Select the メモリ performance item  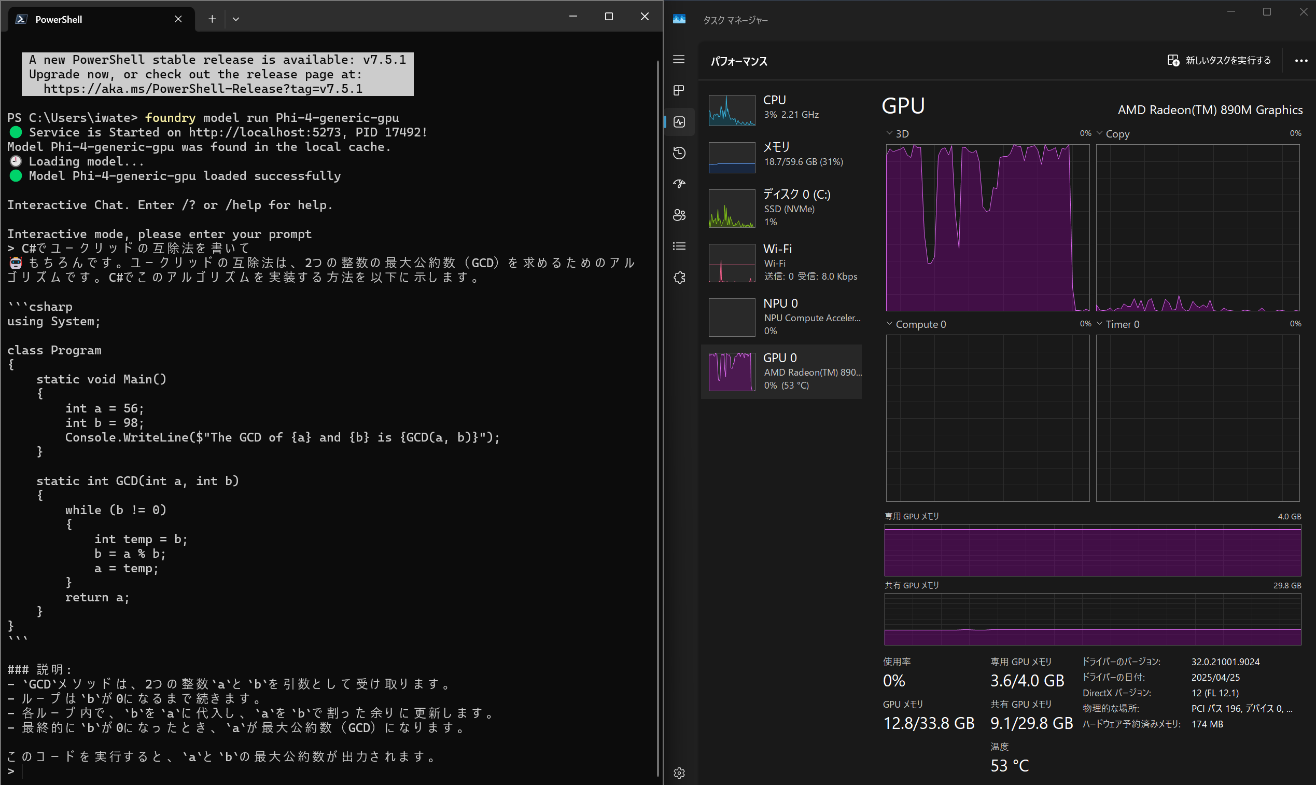(781, 157)
